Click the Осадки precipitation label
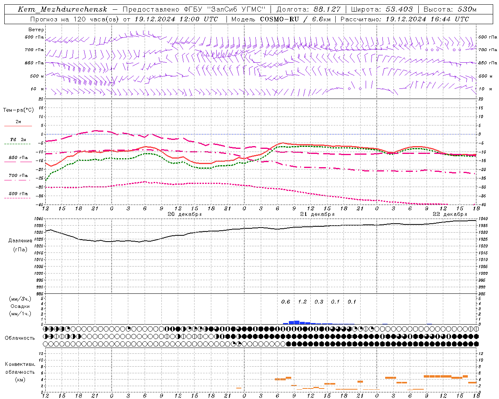The width and height of the screenshot is (499, 399). (20, 306)
